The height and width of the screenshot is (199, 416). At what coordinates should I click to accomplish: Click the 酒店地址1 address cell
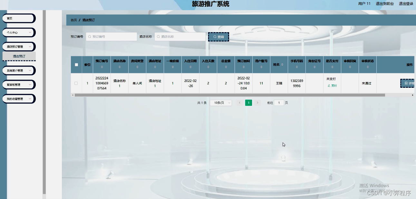[155, 83]
